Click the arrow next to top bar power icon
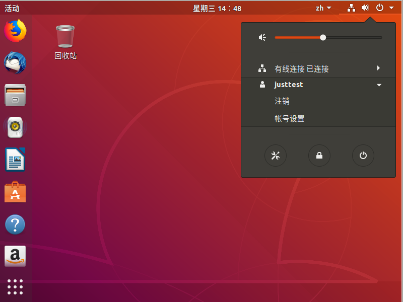 coord(391,8)
